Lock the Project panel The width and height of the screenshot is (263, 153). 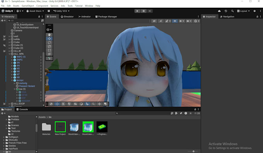click(195, 109)
